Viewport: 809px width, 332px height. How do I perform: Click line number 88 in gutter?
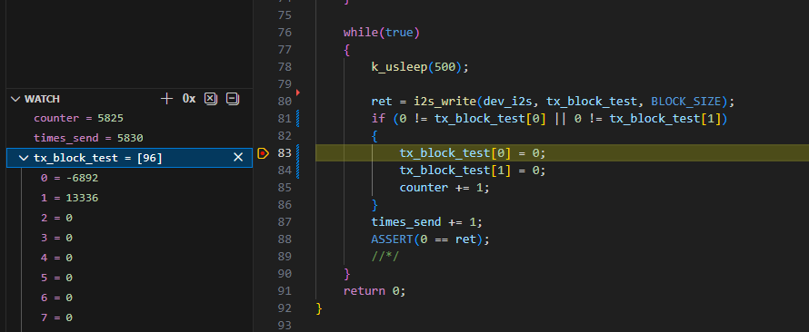click(285, 239)
